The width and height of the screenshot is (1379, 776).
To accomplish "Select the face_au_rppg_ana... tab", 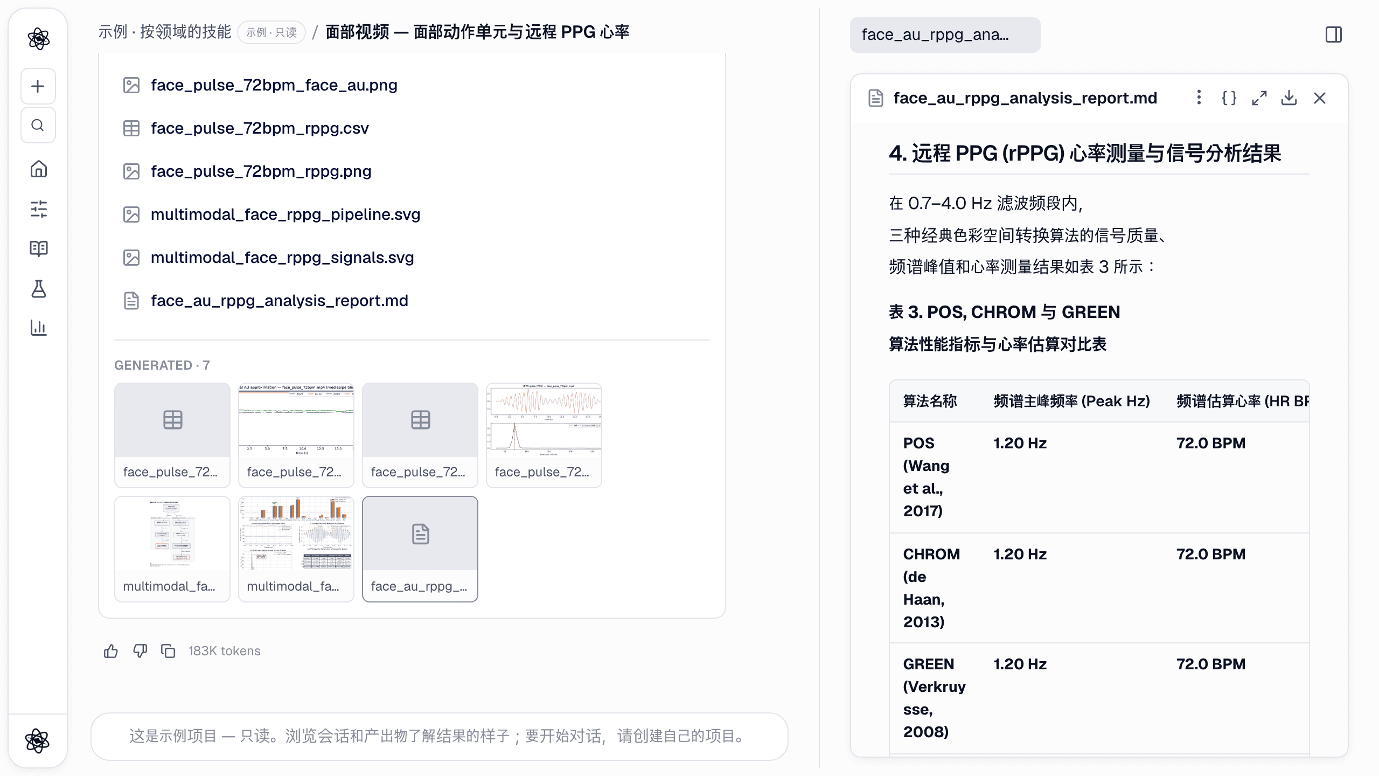I will 945,34.
